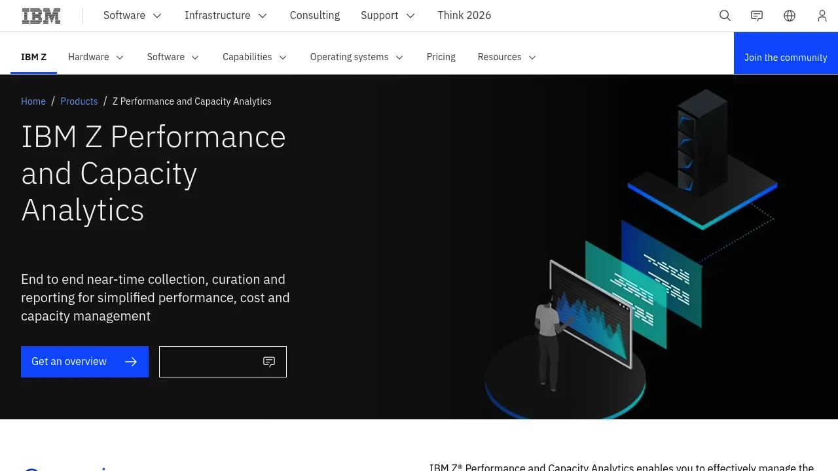Go to Home breadcrumb link
Viewport: 838px width, 471px height.
coord(33,101)
